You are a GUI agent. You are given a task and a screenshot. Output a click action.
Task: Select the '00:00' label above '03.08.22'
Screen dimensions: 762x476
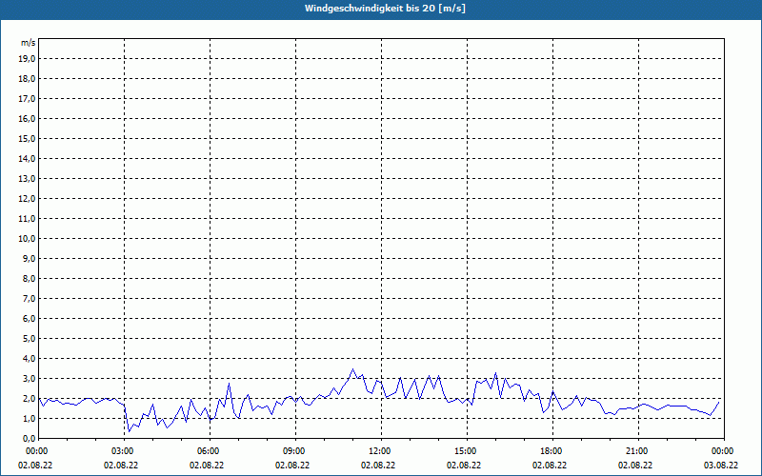tap(724, 451)
